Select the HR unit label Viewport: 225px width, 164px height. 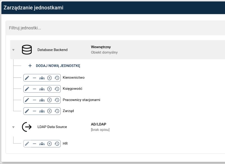(65, 143)
